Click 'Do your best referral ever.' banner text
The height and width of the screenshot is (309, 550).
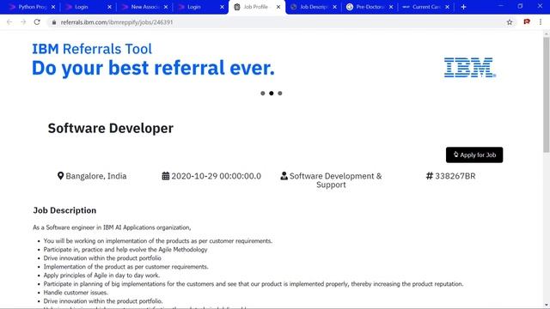153,68
